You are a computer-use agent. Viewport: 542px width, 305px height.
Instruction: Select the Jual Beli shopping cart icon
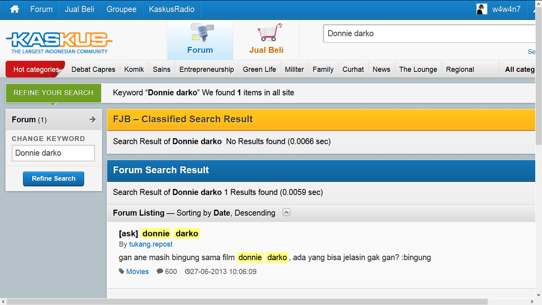pyautogui.click(x=269, y=33)
